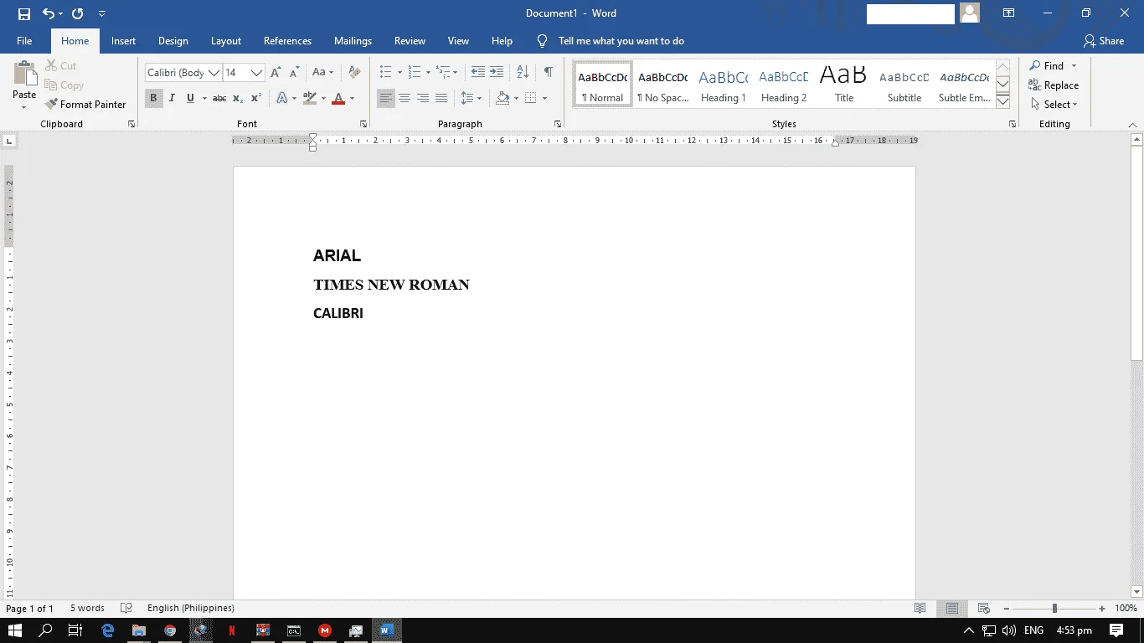This screenshot has height=643, width=1144.
Task: Toggle Strikethrough formatting
Action: [219, 98]
